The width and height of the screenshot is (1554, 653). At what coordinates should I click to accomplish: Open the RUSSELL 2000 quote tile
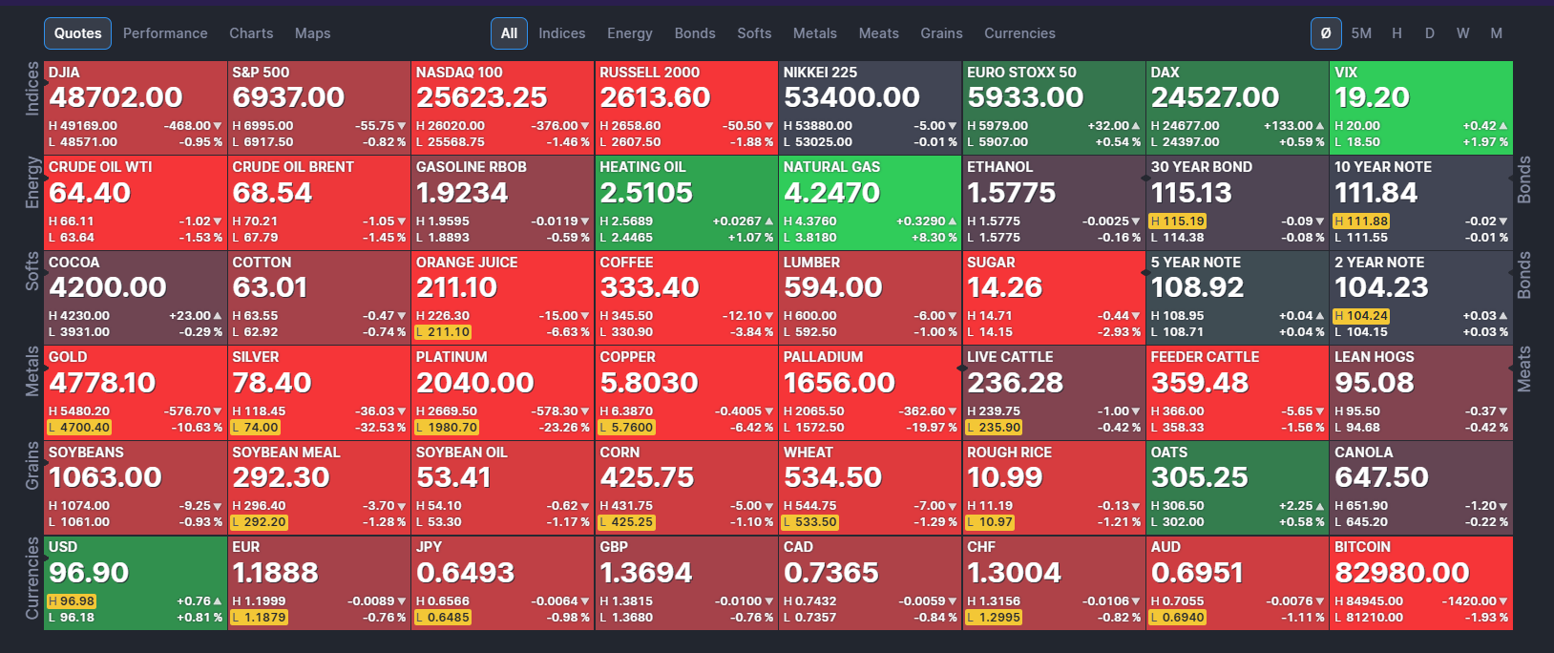(686, 108)
